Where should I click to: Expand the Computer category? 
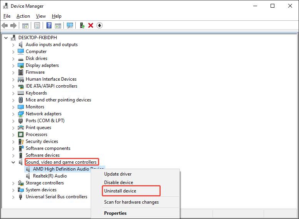[x=13, y=52]
